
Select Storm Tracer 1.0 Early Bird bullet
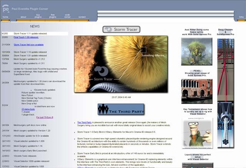coord(116,132)
